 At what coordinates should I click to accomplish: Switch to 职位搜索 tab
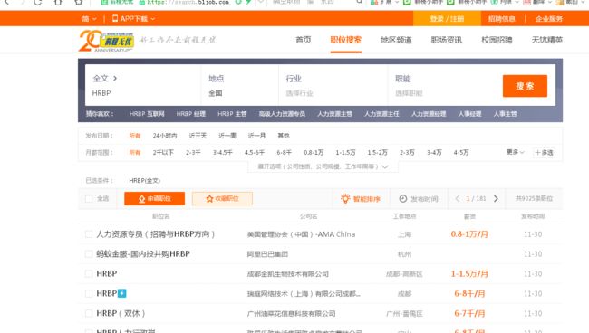[x=345, y=40]
